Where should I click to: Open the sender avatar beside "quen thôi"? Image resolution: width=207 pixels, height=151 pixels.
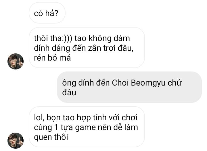click(16, 141)
